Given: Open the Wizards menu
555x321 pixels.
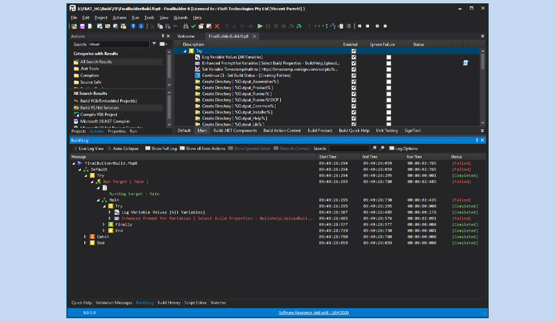Looking at the screenshot, I should point(181,18).
